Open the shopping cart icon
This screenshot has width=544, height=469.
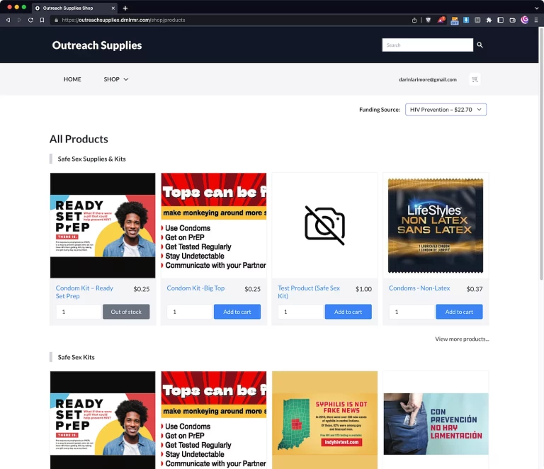click(x=475, y=79)
